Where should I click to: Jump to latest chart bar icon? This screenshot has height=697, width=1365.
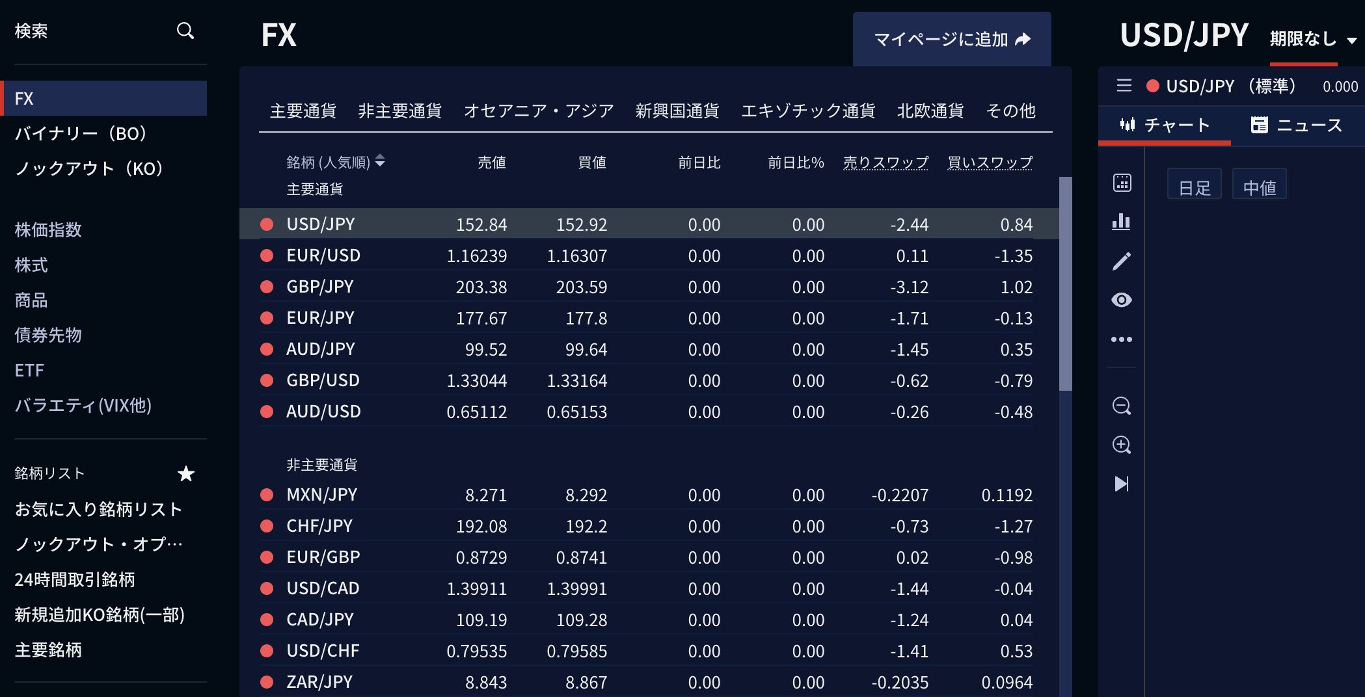pos(1121,484)
